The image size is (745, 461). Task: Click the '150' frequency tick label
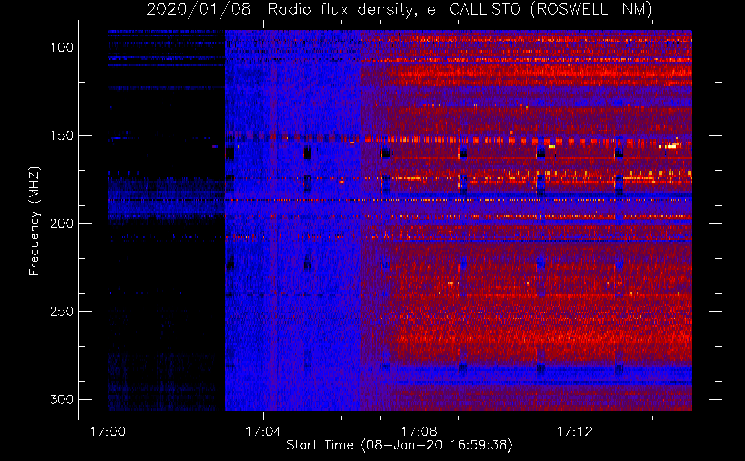point(62,136)
